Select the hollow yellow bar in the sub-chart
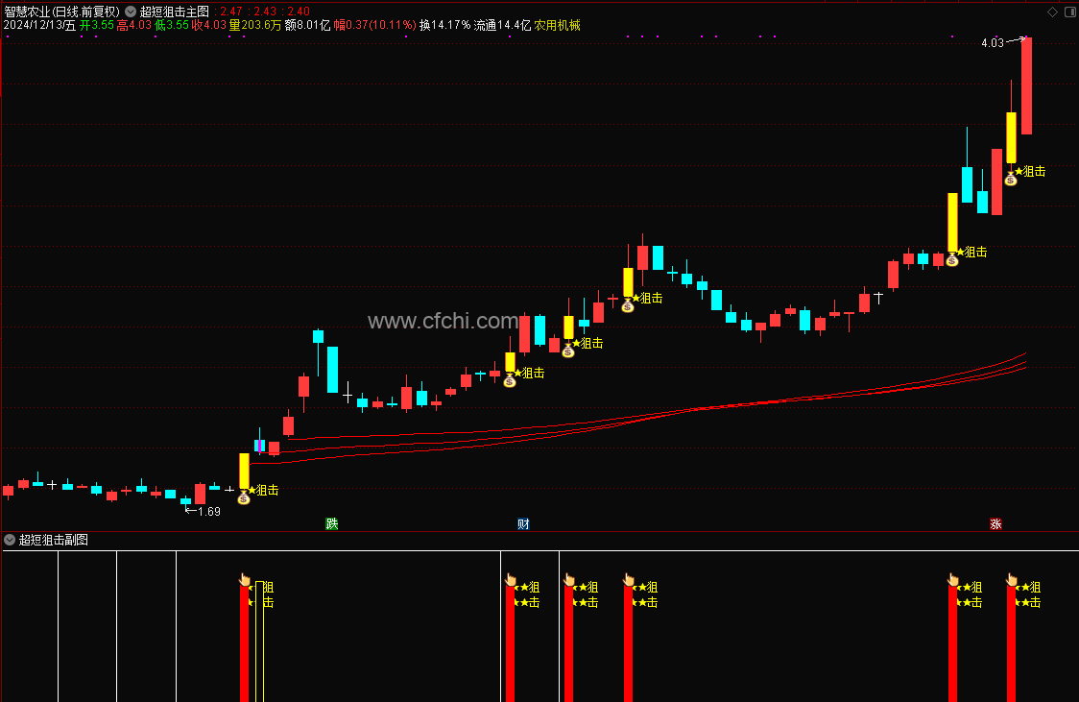The width and height of the screenshot is (1079, 702). pos(259,641)
